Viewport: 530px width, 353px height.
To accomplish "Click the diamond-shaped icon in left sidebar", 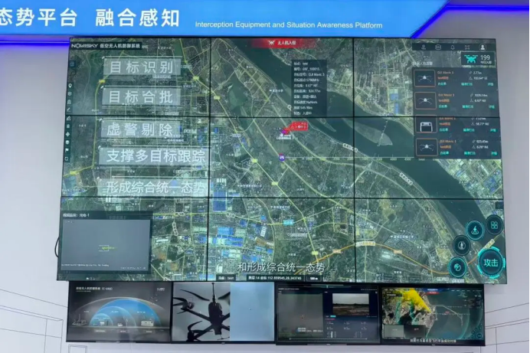I will click(67, 134).
